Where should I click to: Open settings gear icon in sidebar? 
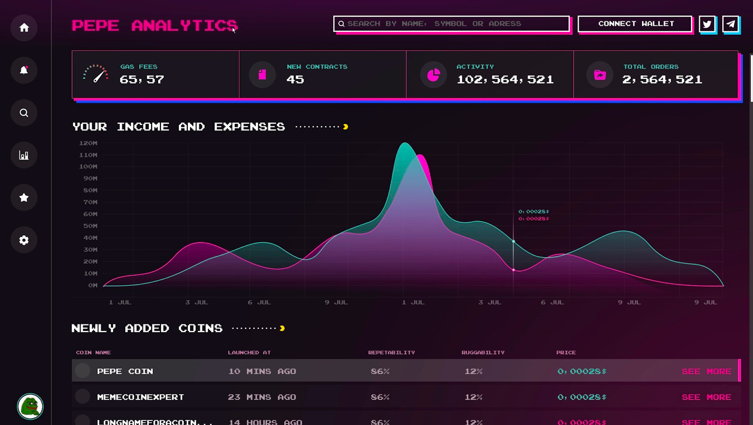point(24,240)
